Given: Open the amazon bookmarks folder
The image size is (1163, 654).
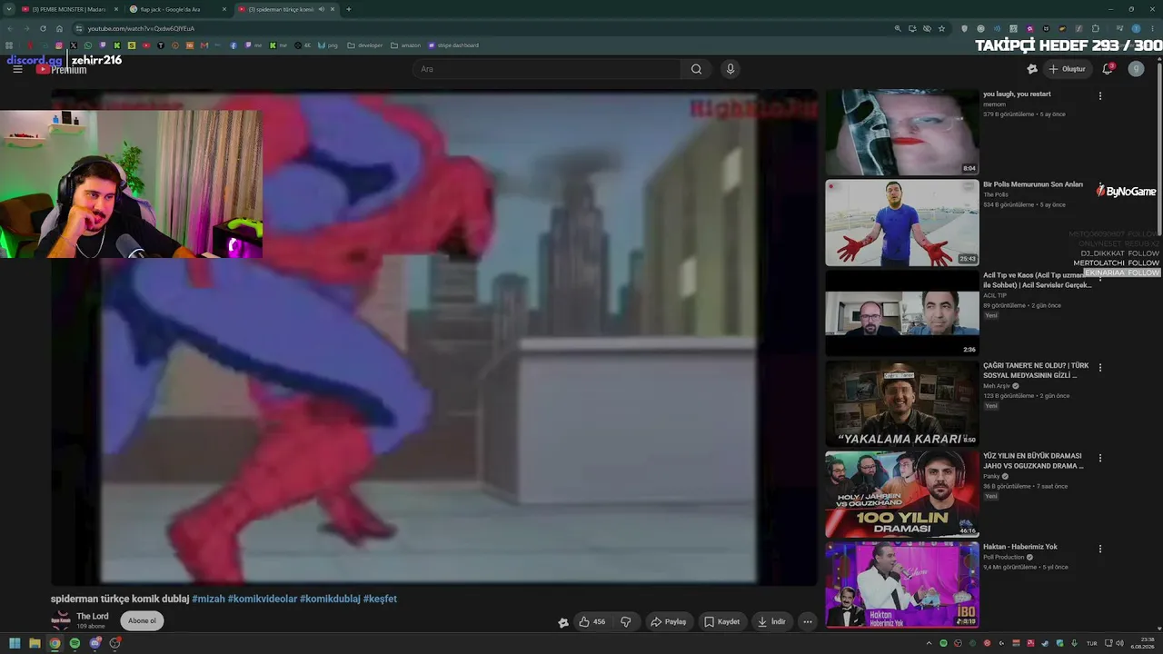Looking at the screenshot, I should [405, 45].
